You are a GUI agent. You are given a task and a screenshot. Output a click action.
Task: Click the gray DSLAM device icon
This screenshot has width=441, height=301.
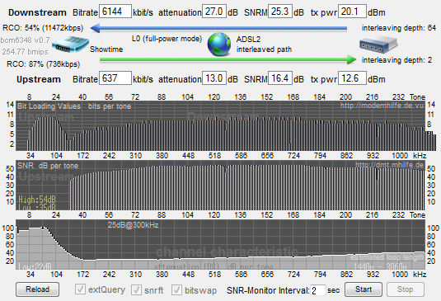click(378, 45)
